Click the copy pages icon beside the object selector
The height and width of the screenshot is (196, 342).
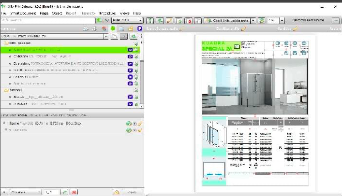(114, 36)
